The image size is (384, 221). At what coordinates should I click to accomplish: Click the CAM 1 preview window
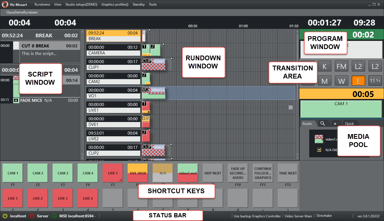(342, 109)
